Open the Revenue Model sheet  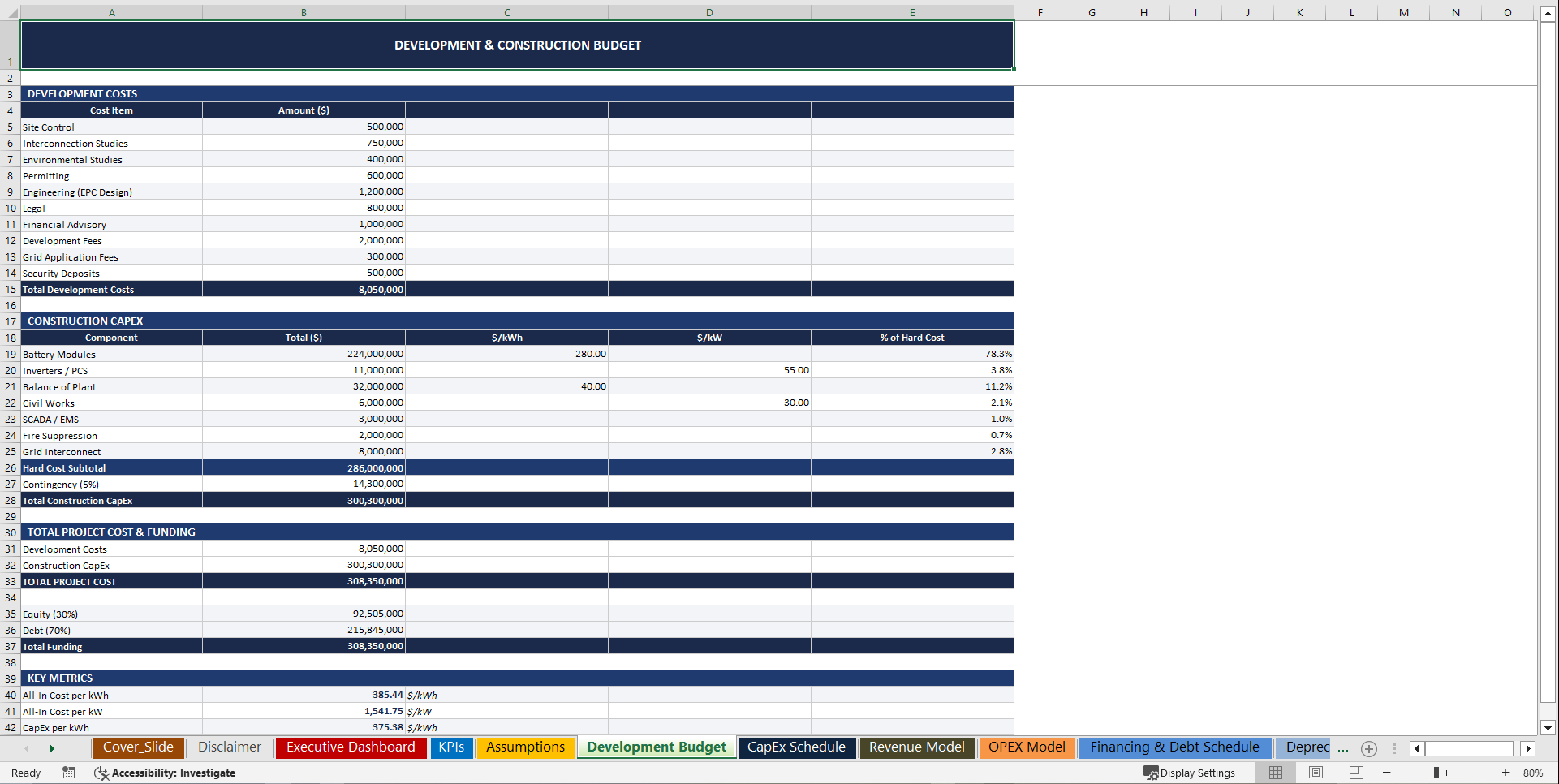[917, 747]
